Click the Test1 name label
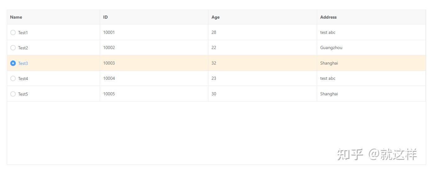 (x=23, y=33)
